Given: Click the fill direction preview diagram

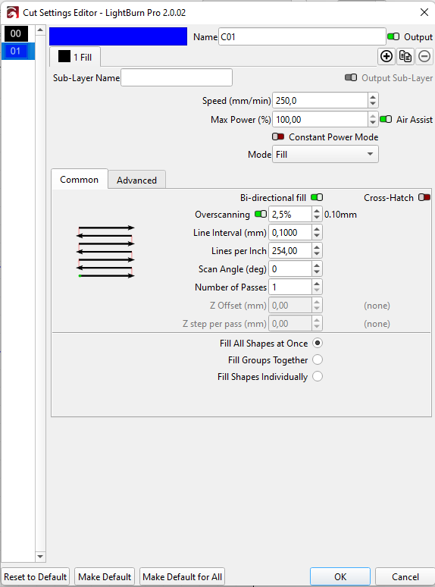Looking at the screenshot, I should (x=105, y=252).
